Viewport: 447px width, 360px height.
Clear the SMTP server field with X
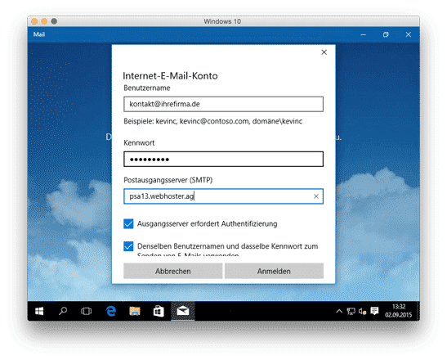[316, 196]
